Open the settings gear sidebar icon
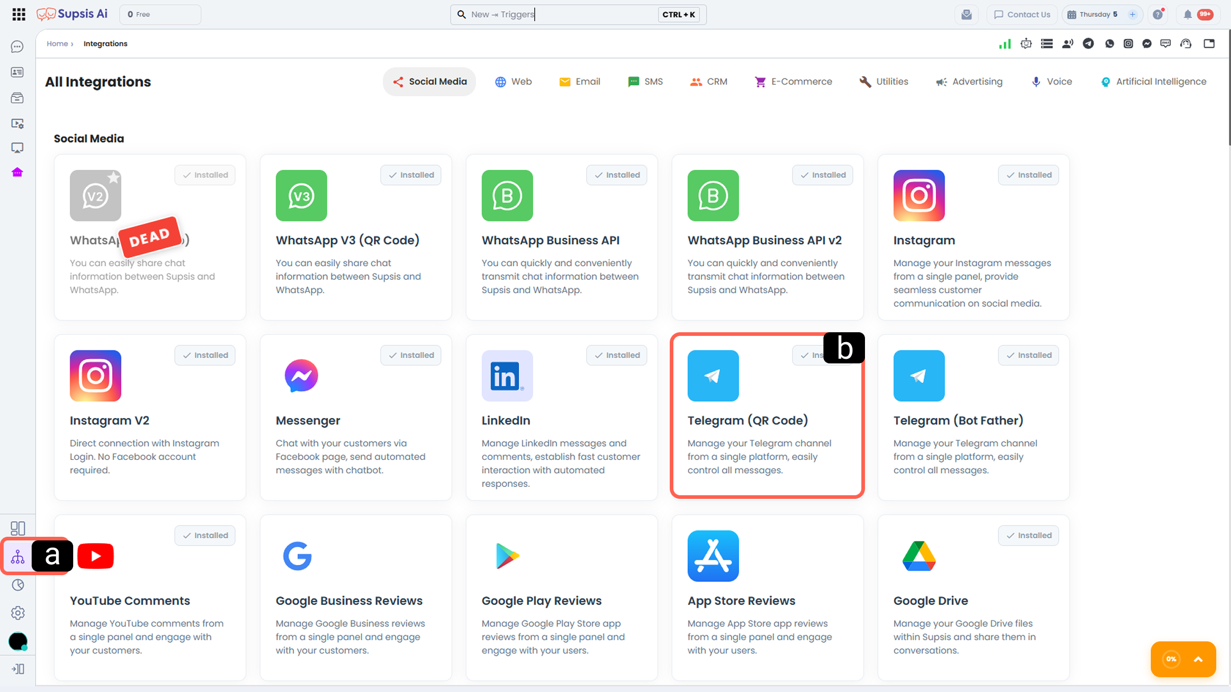The width and height of the screenshot is (1231, 692). 18,613
